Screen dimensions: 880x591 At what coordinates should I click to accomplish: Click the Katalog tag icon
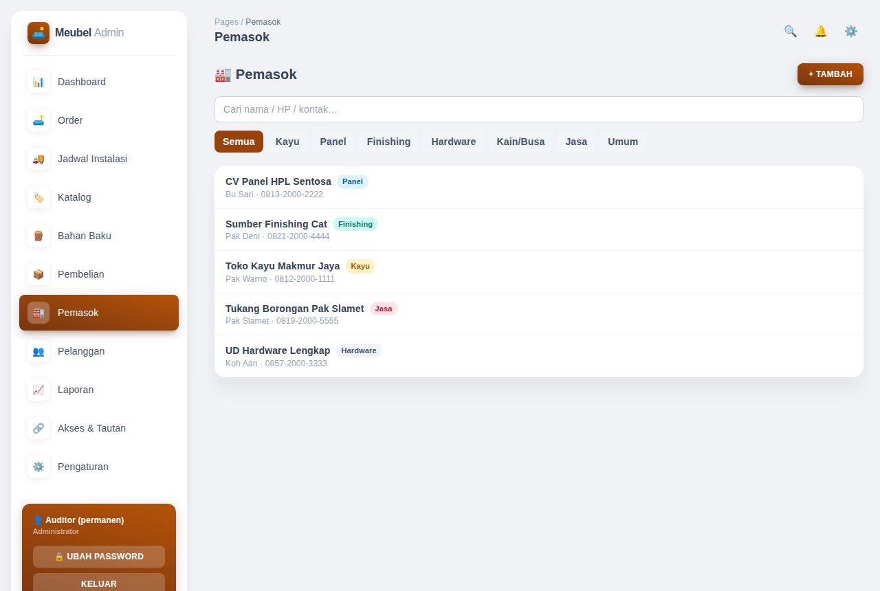(38, 197)
